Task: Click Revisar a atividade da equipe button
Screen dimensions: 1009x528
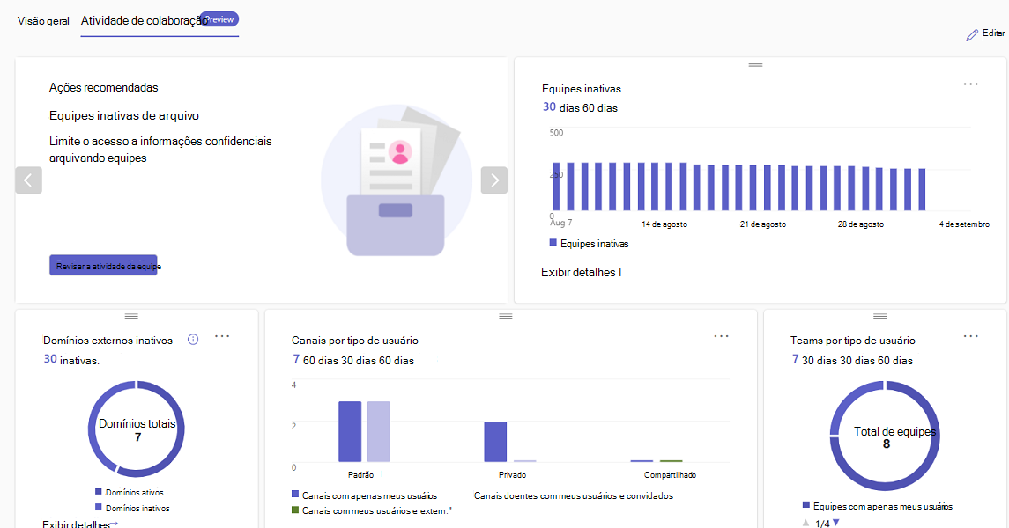Action: point(104,265)
